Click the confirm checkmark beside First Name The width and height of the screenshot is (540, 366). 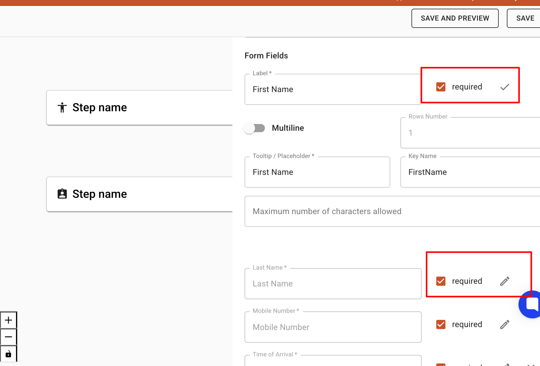[505, 87]
